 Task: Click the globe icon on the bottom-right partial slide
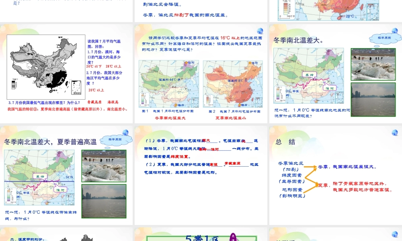pyautogui.click(x=395, y=234)
